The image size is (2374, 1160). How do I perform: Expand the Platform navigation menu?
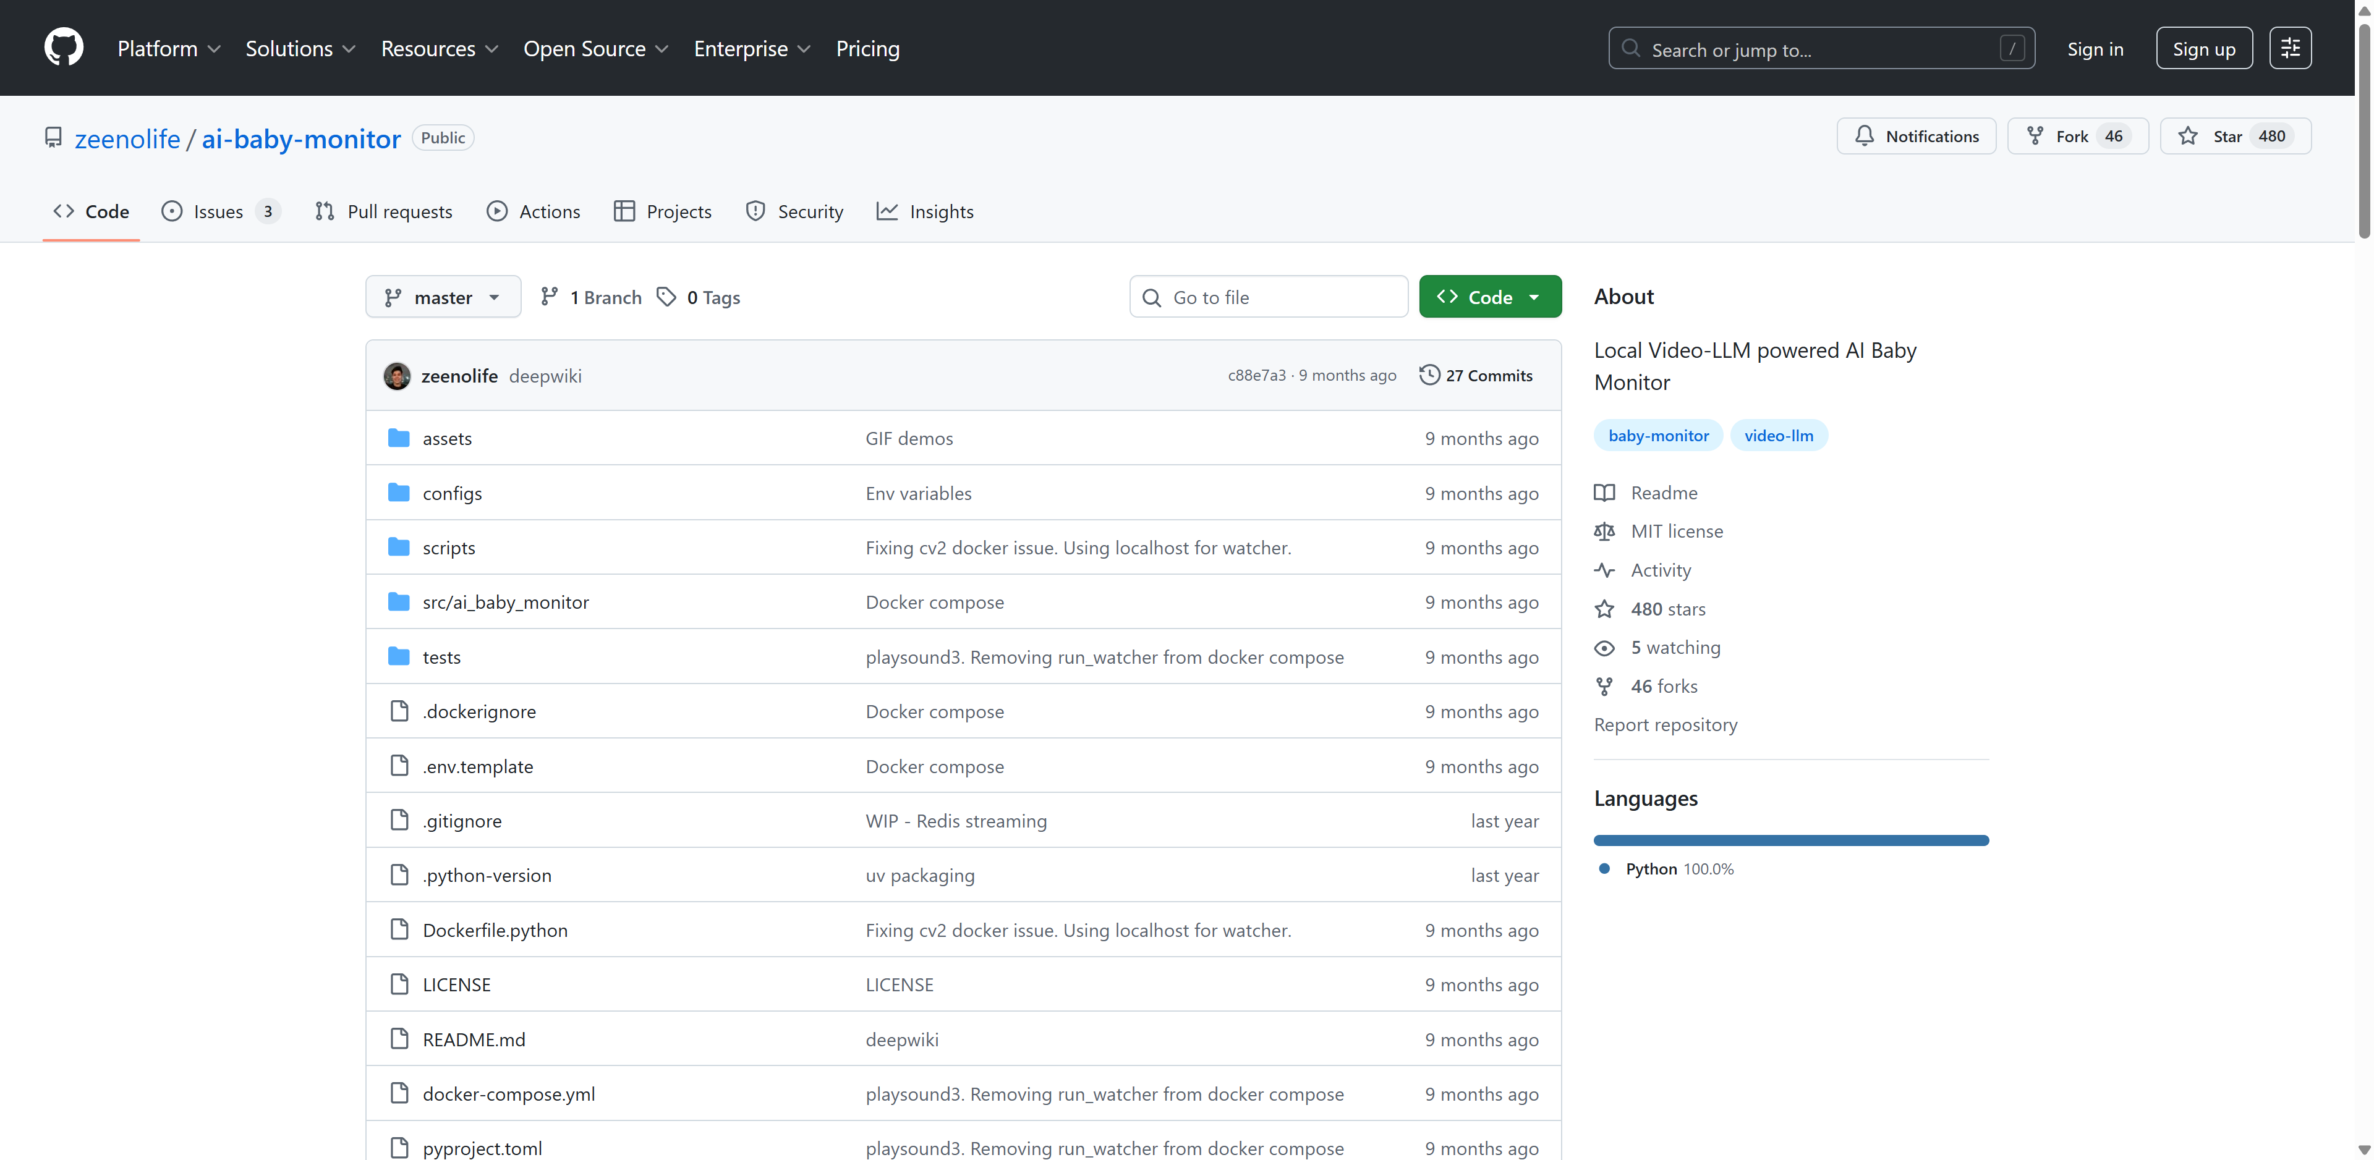[x=169, y=49]
